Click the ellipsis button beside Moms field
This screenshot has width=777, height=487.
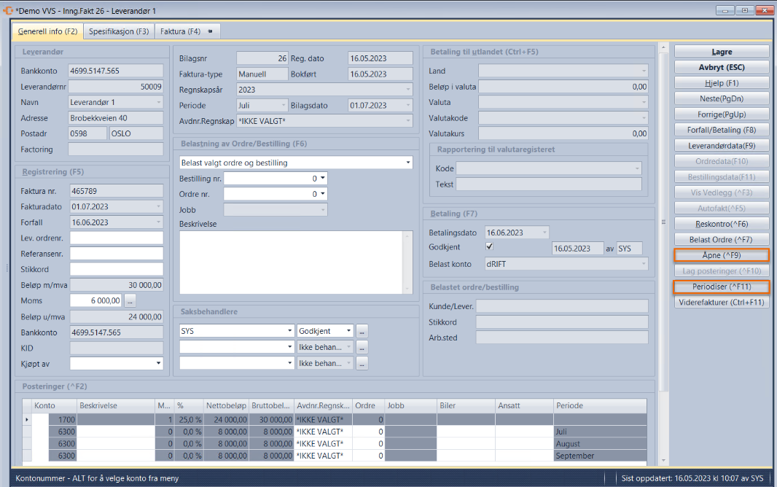130,300
